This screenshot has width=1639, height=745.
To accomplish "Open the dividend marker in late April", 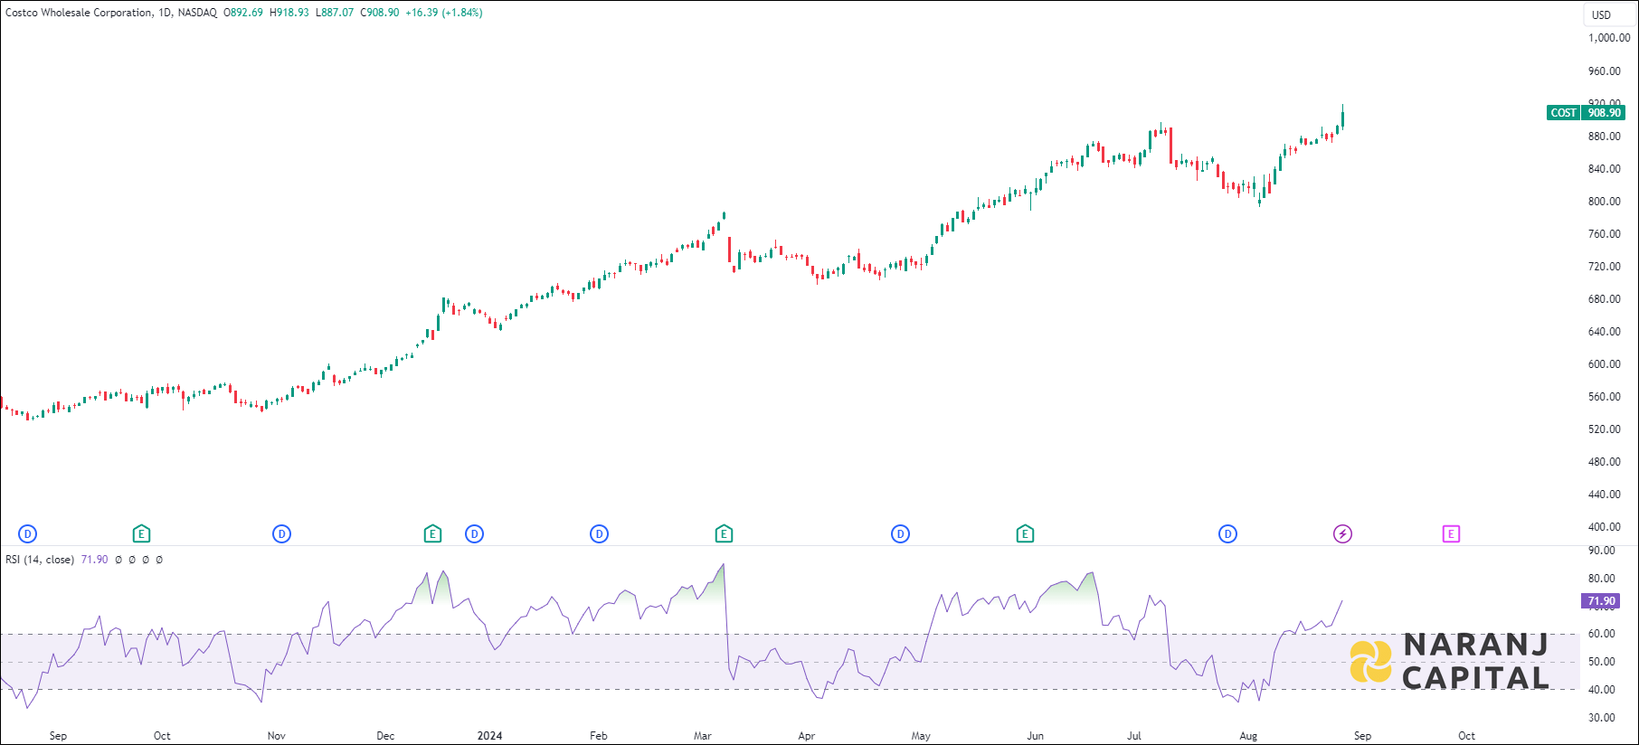I will tap(901, 534).
